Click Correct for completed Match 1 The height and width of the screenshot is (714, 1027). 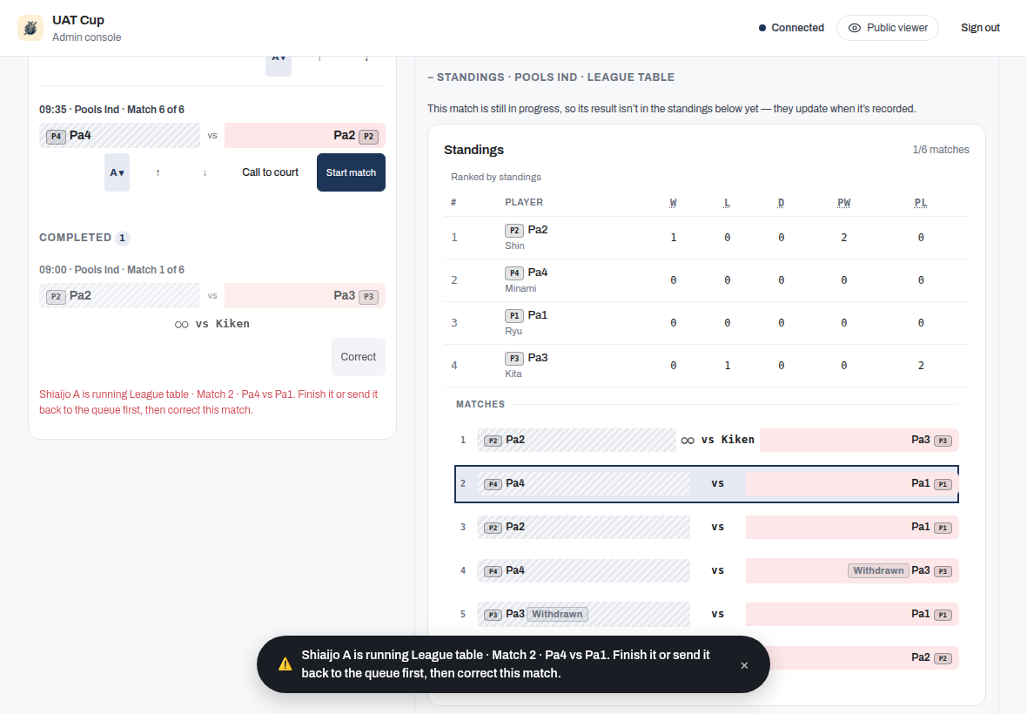pyautogui.click(x=359, y=357)
